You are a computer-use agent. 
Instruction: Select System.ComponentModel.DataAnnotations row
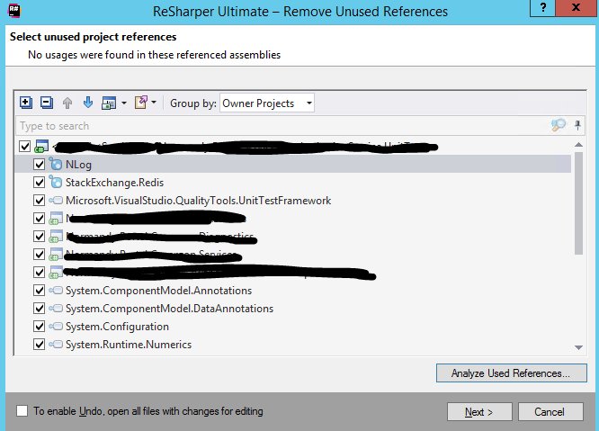coord(293,309)
